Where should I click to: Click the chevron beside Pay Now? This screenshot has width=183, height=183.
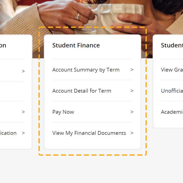132,112
